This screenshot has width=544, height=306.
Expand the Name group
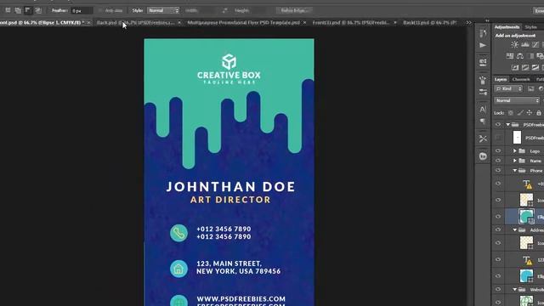(x=515, y=161)
